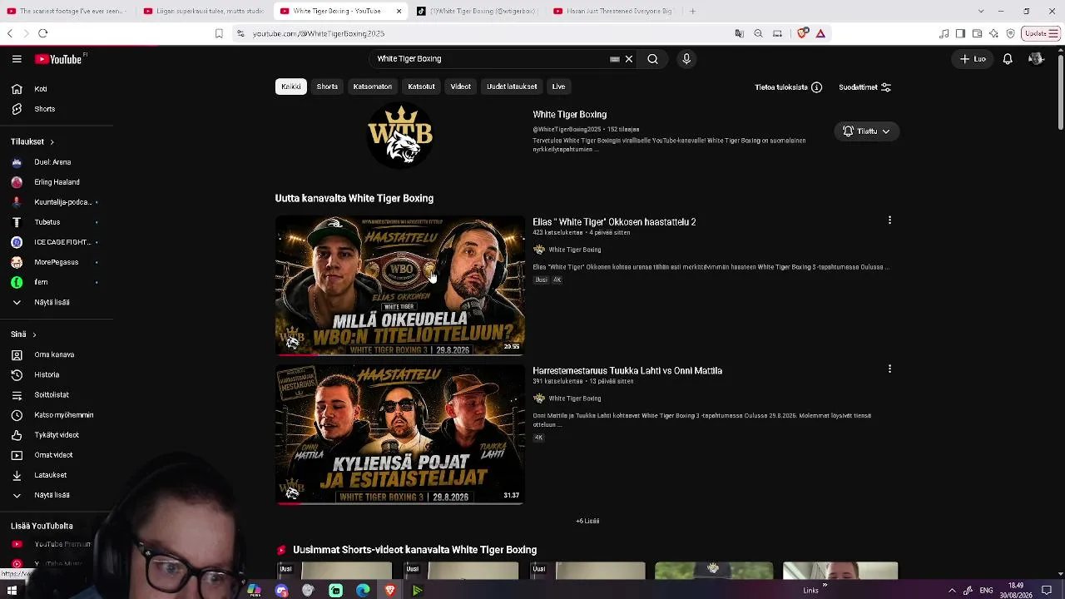Open Brave Wallet icon
This screenshot has height=599, width=1065.
click(977, 33)
